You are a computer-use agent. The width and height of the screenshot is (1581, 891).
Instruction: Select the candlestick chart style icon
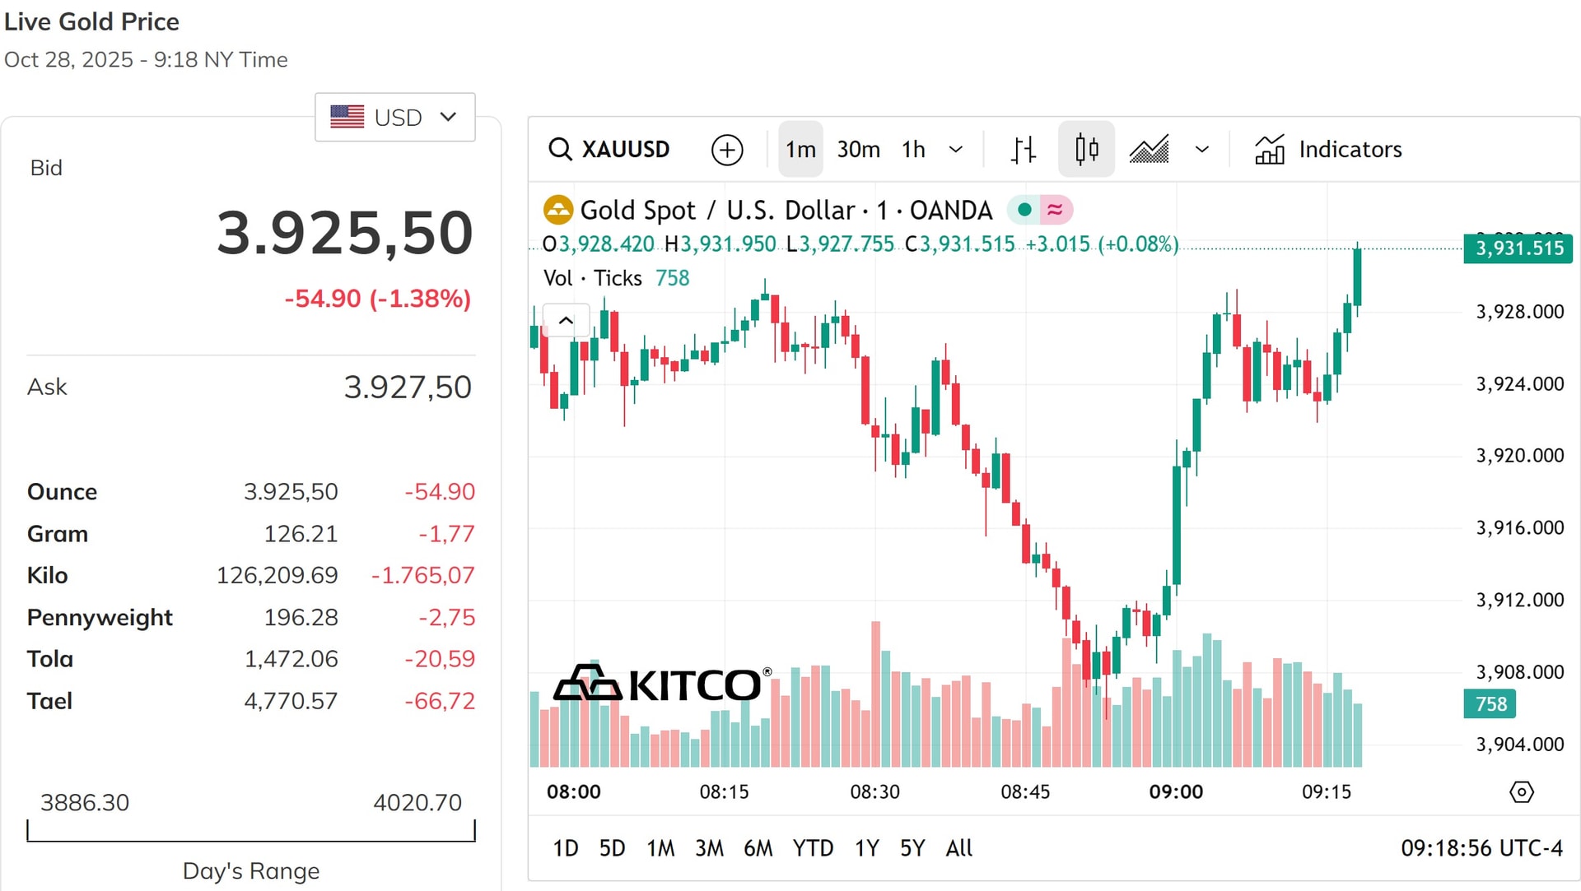1086,150
